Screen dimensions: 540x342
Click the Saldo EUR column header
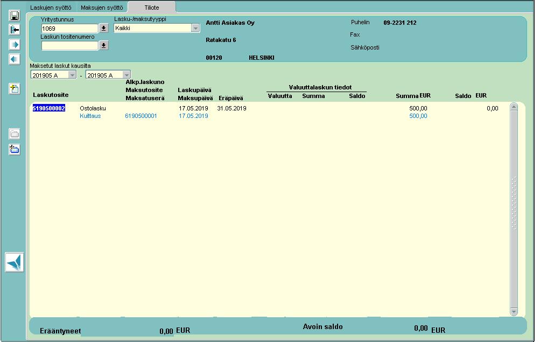471,96
